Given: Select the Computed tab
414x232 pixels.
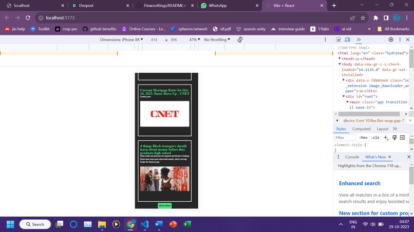Looking at the screenshot, I should tap(361, 129).
